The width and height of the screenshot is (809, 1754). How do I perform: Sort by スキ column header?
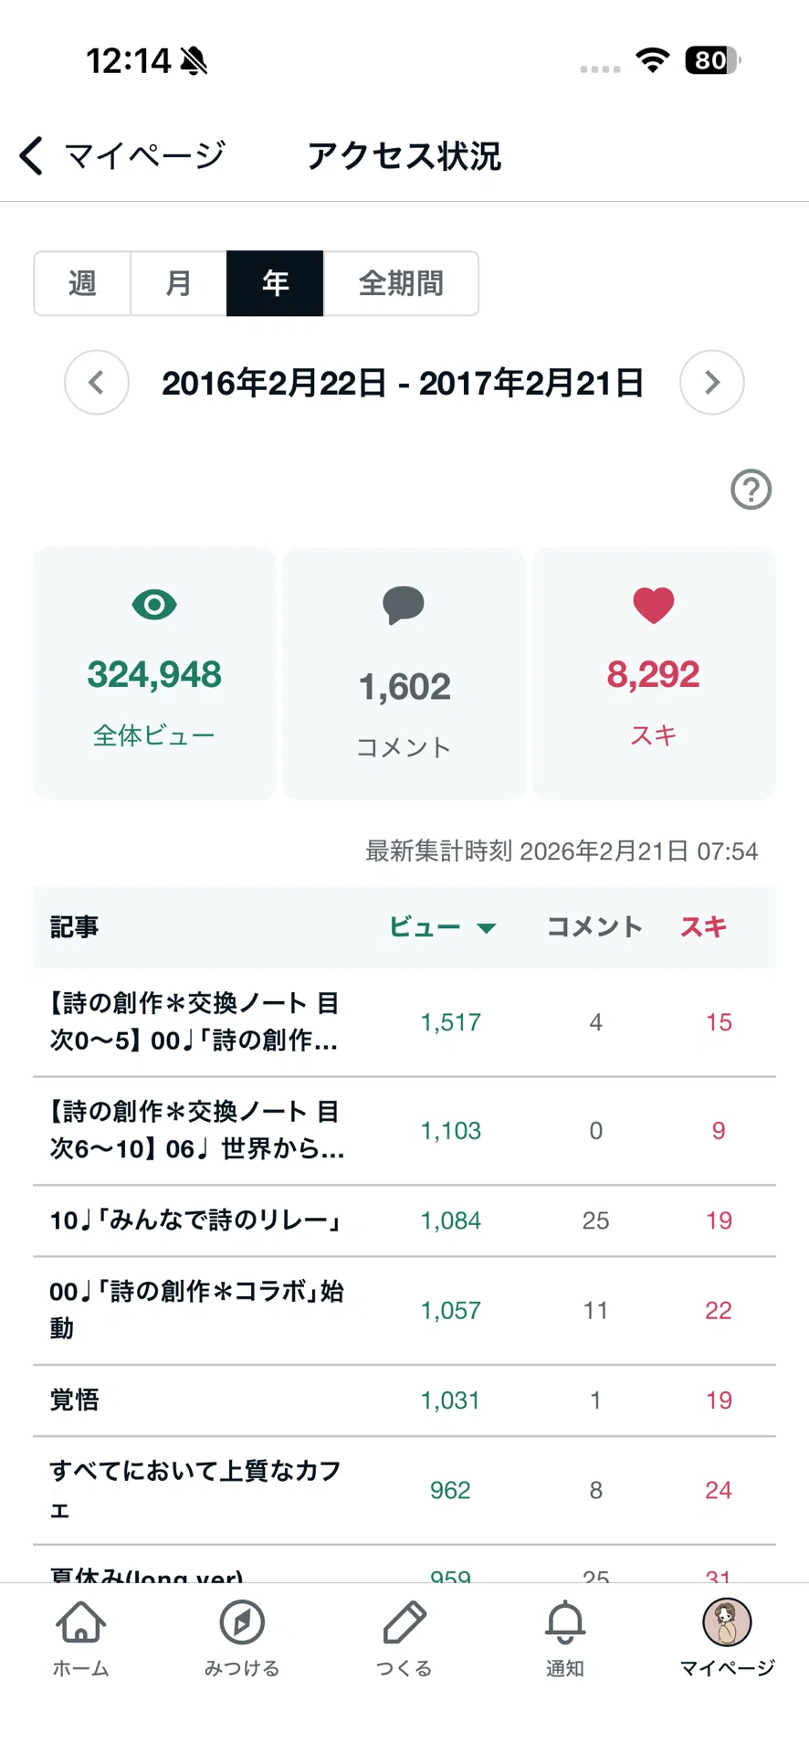[703, 926]
